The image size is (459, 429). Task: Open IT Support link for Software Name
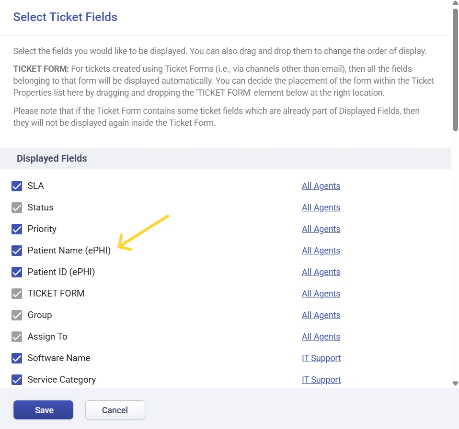[x=321, y=358]
